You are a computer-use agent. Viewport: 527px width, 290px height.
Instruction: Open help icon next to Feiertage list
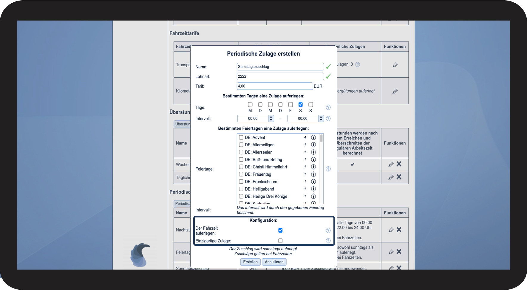coord(328,169)
